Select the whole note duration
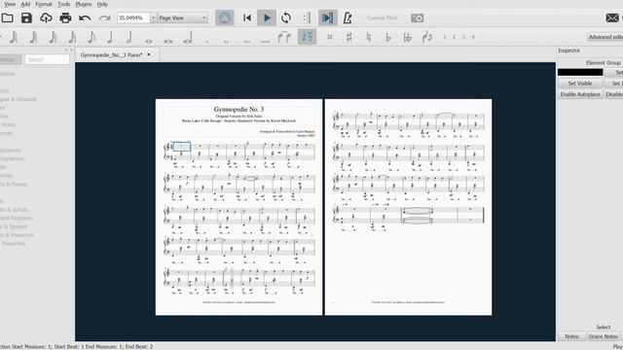Viewport: 623px width, 350px height. (x=149, y=41)
